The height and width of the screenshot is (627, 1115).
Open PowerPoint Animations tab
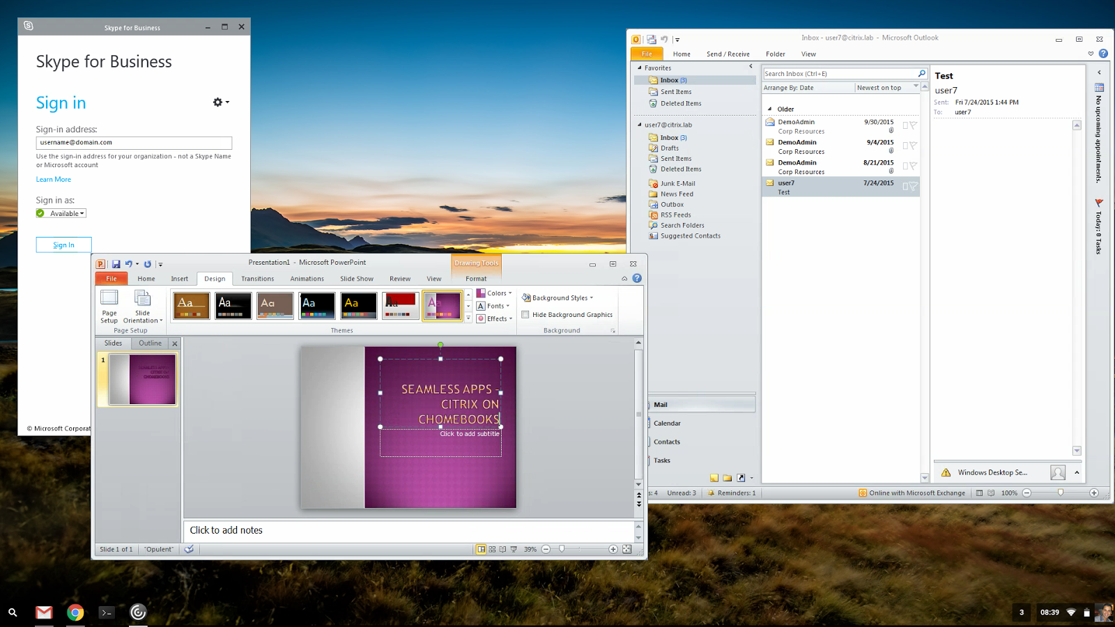coord(307,279)
